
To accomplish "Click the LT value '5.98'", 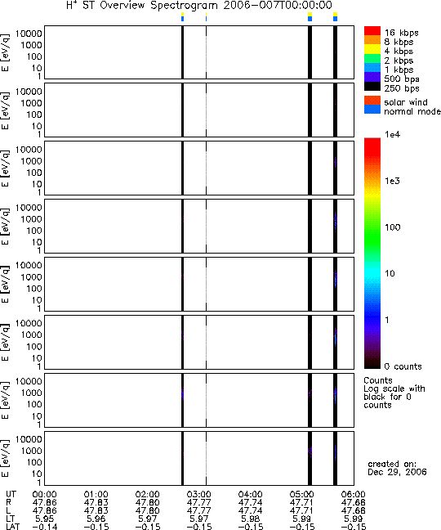I will pyautogui.click(x=251, y=519).
